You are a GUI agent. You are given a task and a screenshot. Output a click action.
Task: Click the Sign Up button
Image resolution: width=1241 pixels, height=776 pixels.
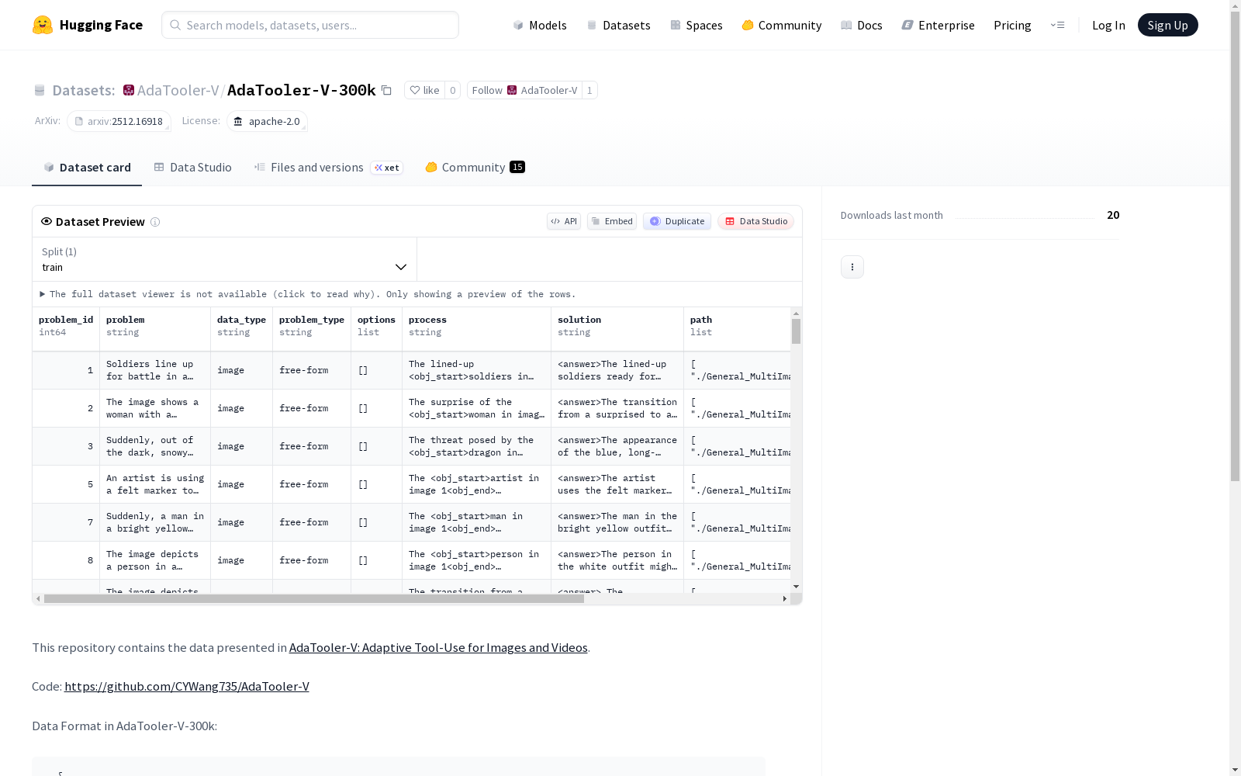point(1168,25)
